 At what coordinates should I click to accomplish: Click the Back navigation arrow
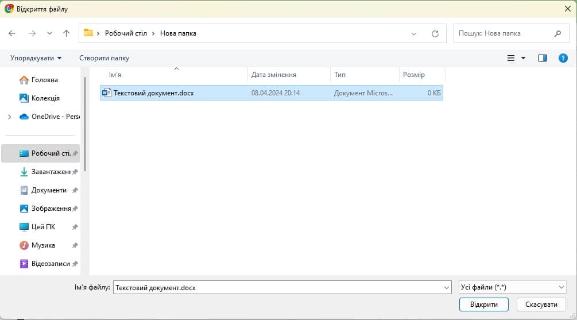[12, 33]
